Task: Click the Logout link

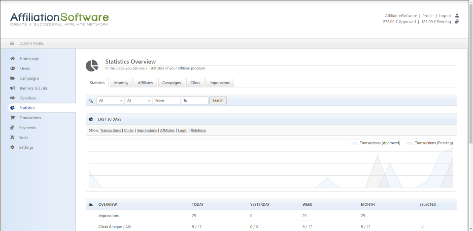Action: (x=444, y=16)
